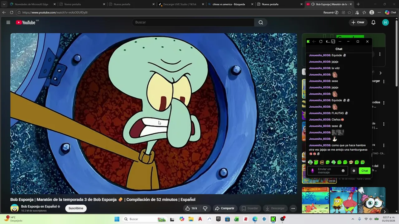Advance the shorts shelf with next arrow

coord(384,212)
